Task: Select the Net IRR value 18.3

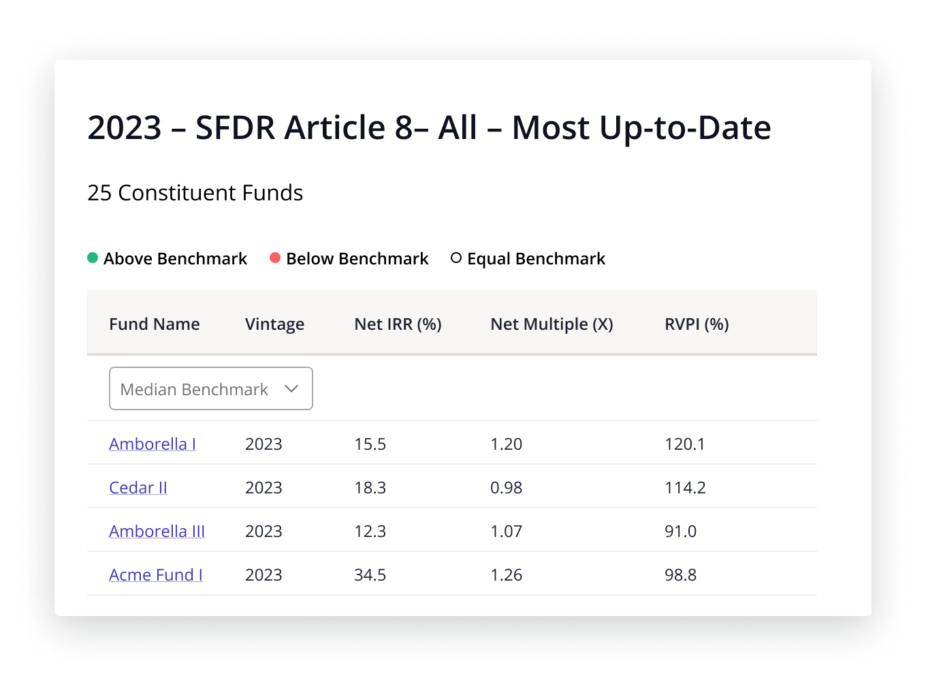Action: [x=370, y=487]
